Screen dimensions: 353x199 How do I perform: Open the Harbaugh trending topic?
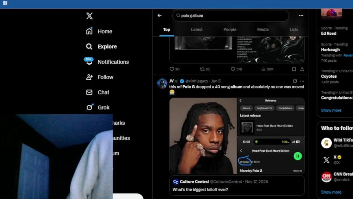[330, 50]
